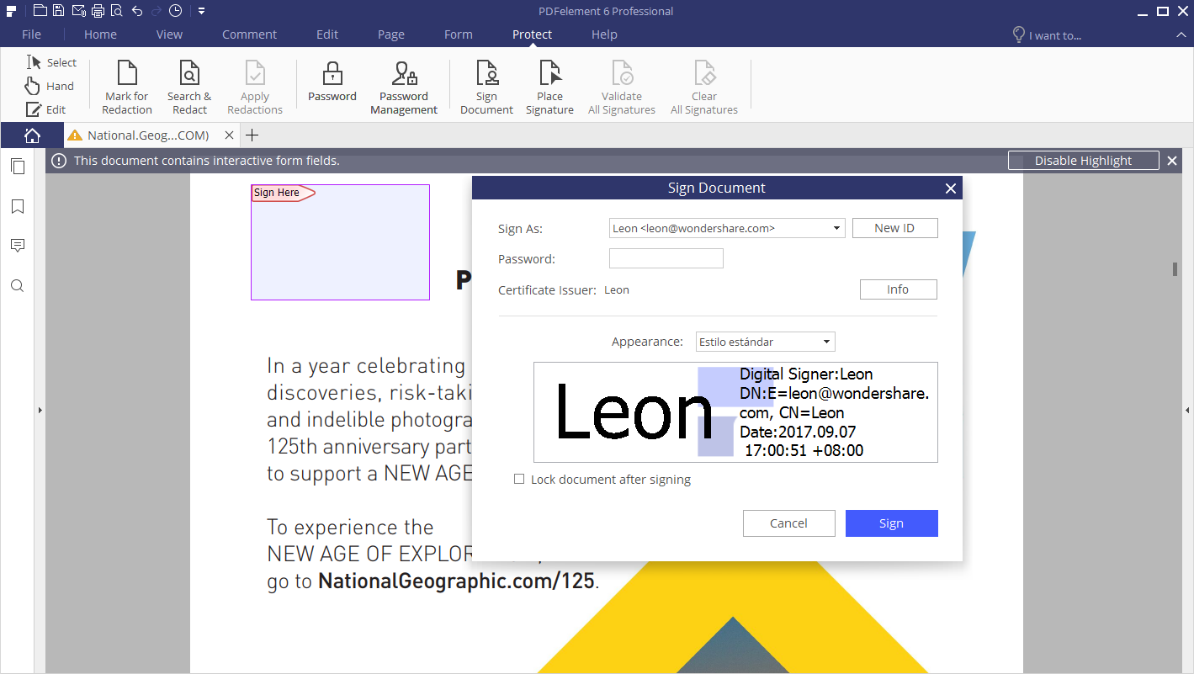
Task: Focus the Password input field
Action: coord(666,258)
